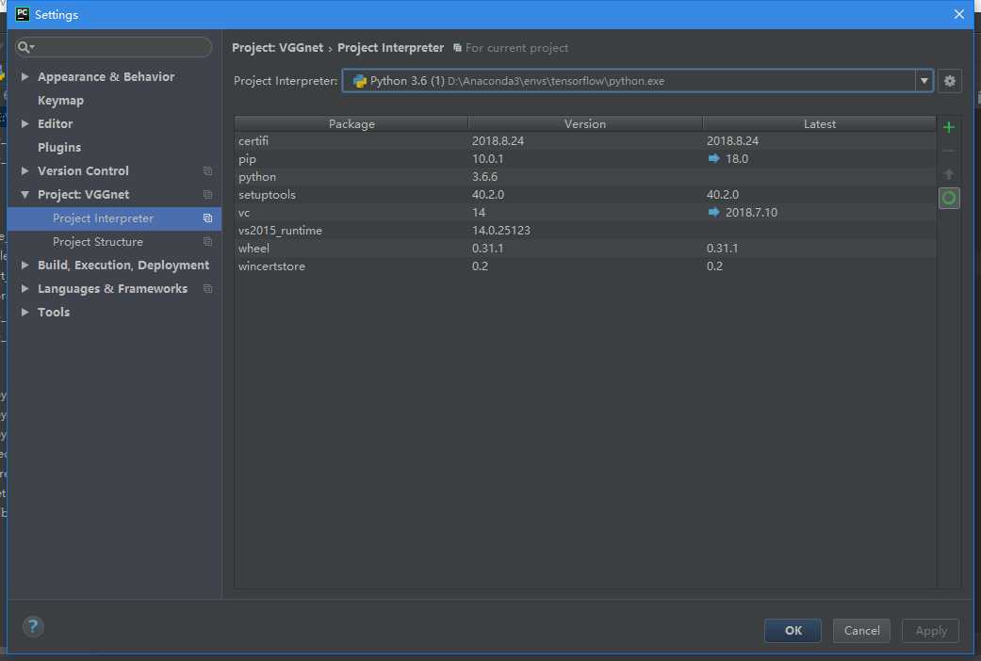Open the interpreter gear settings icon

click(x=950, y=81)
